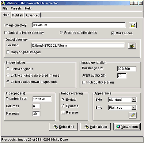Click status bar text Processing image 29 of 29
The height and width of the screenshot is (143, 144).
34,139
